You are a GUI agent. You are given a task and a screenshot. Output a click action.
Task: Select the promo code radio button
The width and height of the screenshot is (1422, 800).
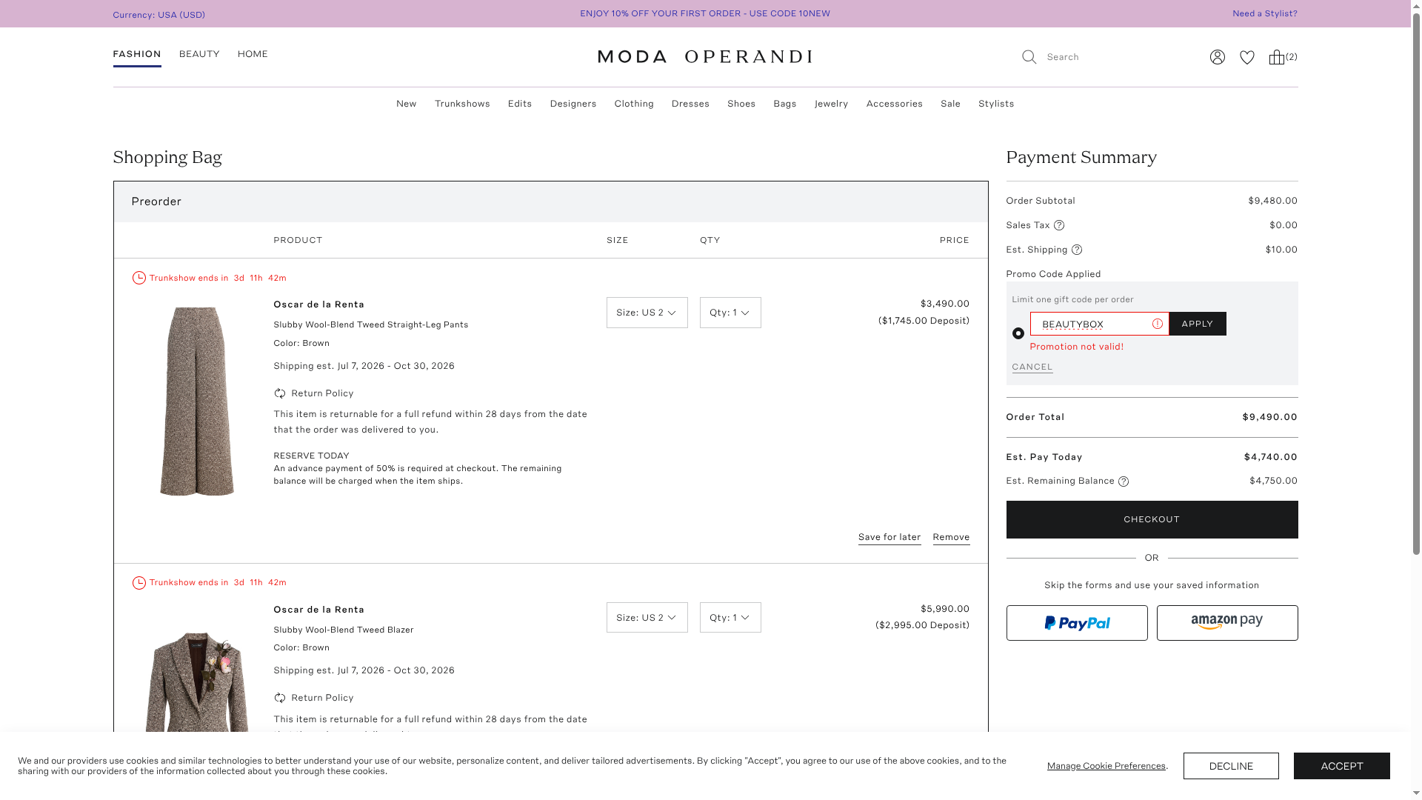1018,333
